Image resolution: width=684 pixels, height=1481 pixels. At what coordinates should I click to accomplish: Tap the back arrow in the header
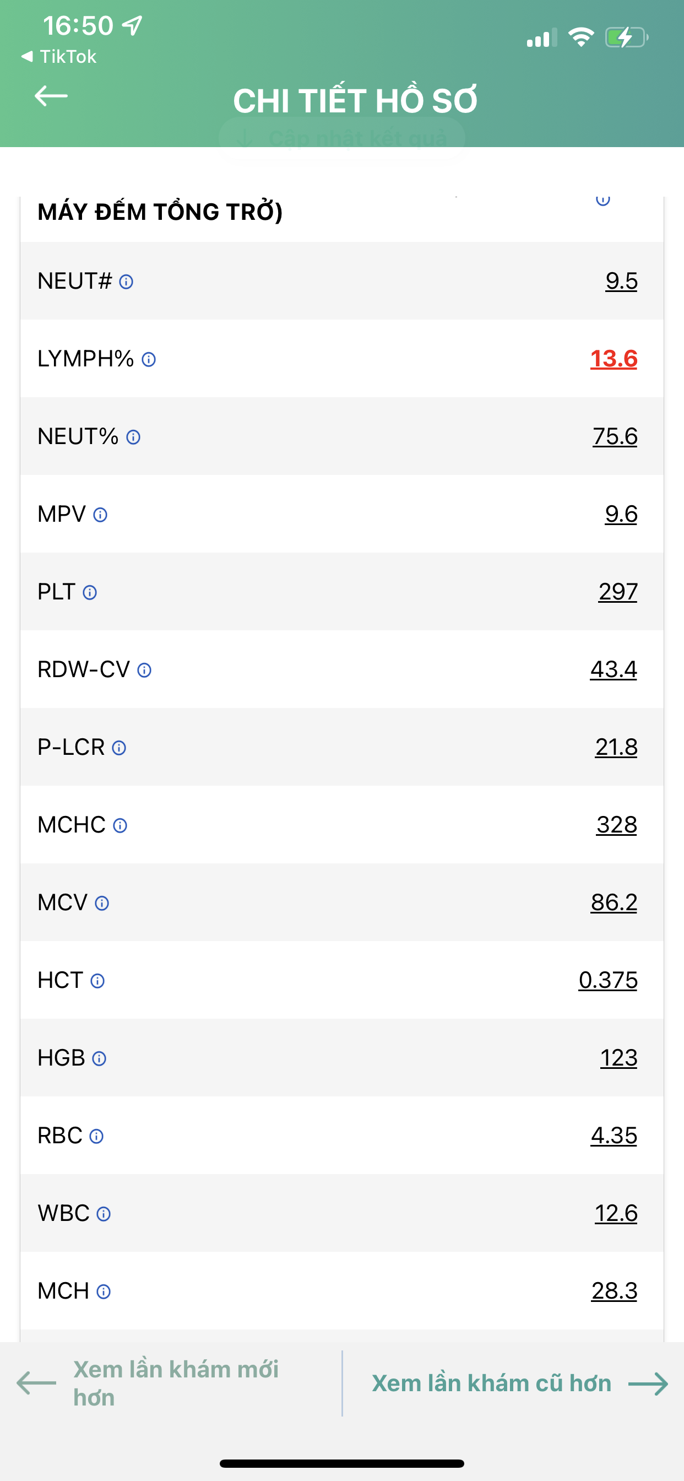click(x=51, y=95)
